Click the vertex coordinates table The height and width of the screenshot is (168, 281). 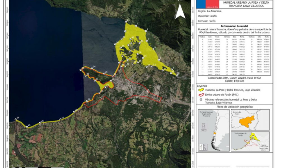[x=234, y=56]
